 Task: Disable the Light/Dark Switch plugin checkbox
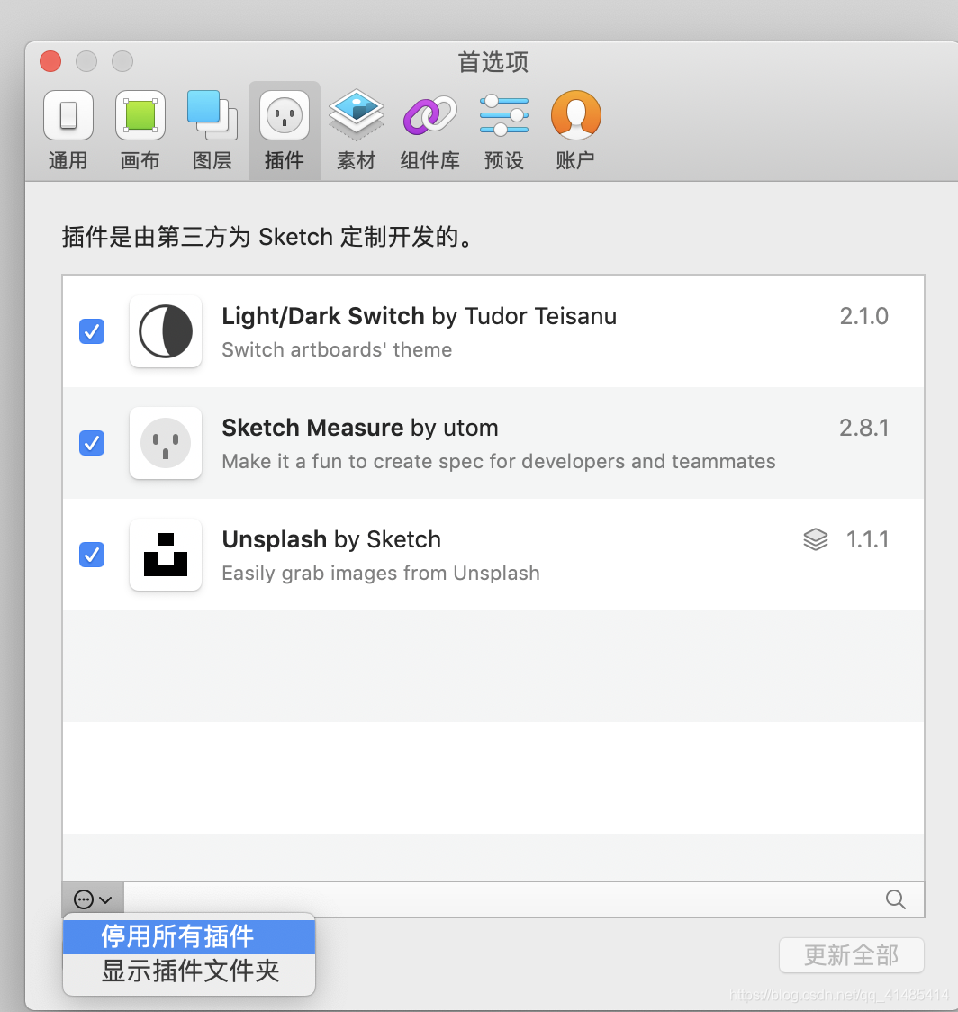tap(92, 331)
